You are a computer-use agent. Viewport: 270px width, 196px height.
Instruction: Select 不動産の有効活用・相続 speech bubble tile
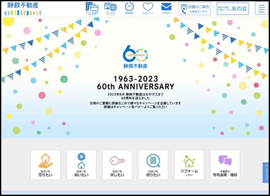click(225, 165)
